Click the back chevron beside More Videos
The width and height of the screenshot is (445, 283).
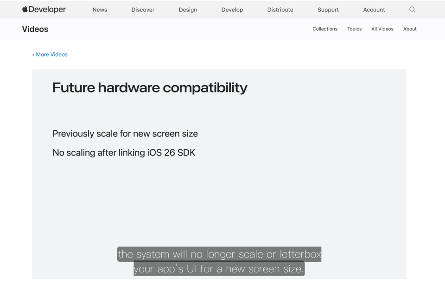pos(33,55)
